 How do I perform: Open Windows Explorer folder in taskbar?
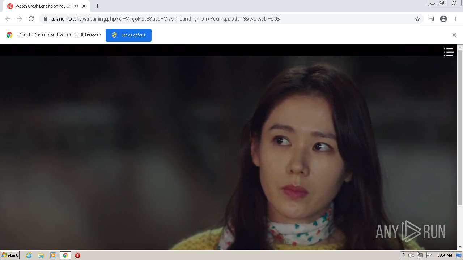[41, 255]
